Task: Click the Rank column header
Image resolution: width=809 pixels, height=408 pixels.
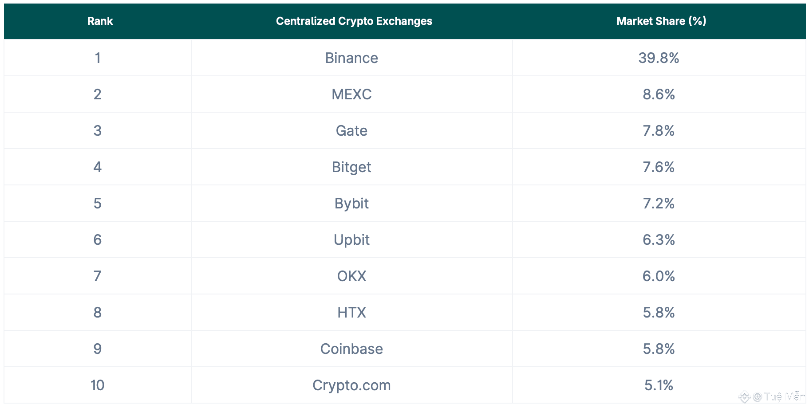Action: click(x=100, y=21)
